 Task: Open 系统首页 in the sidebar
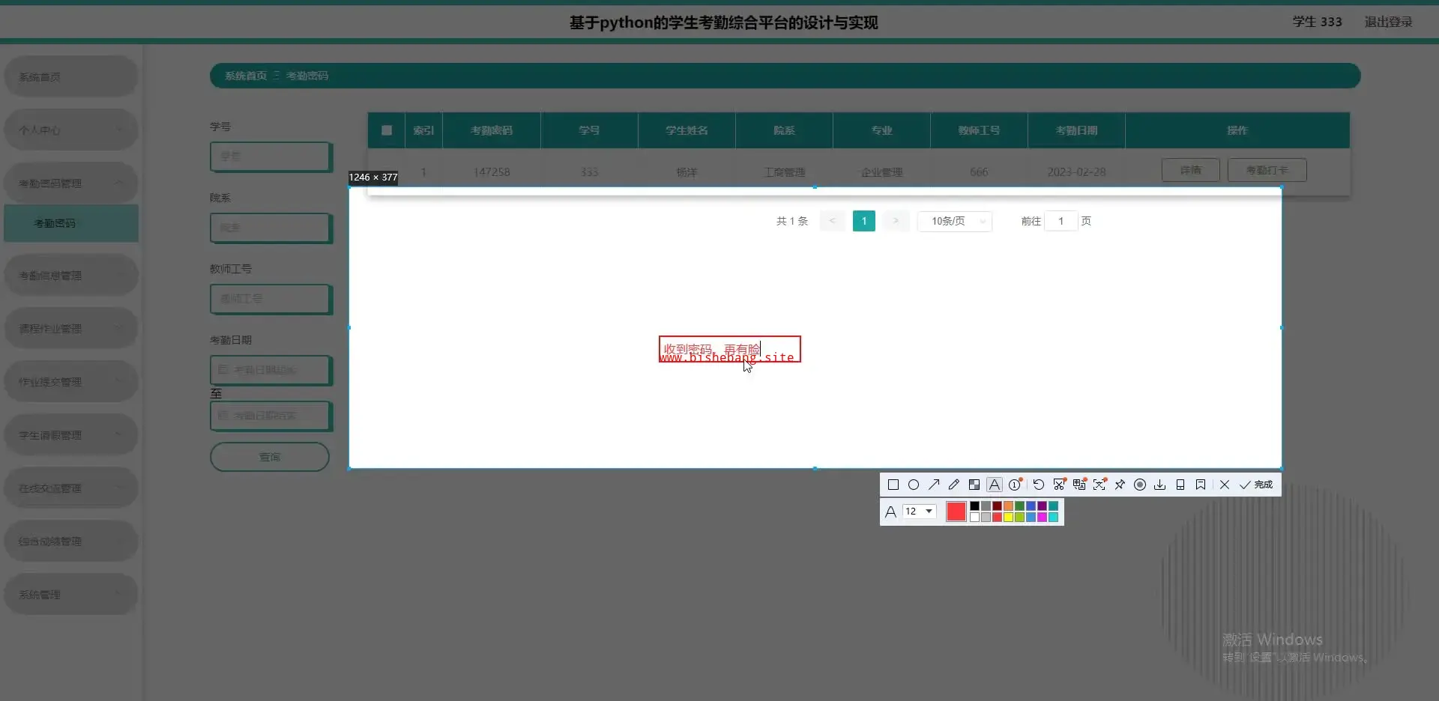[x=71, y=76]
